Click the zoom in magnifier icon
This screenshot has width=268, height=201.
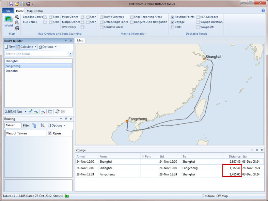[x=17, y=17]
